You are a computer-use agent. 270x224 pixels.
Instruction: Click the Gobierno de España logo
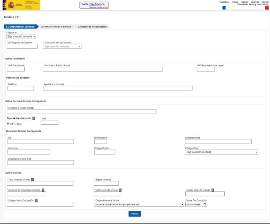click(21, 5)
